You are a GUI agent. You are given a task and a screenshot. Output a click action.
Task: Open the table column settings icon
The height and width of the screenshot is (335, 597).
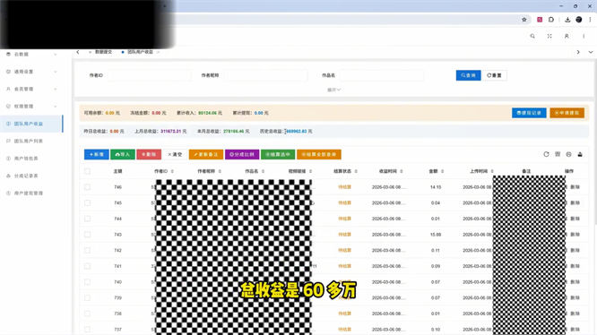pos(558,154)
